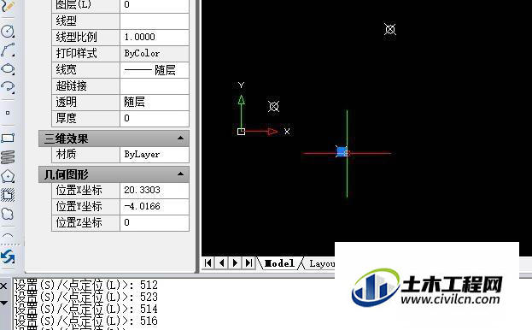Edit the 图层(L) value field
532x330 pixels.
(x=155, y=5)
